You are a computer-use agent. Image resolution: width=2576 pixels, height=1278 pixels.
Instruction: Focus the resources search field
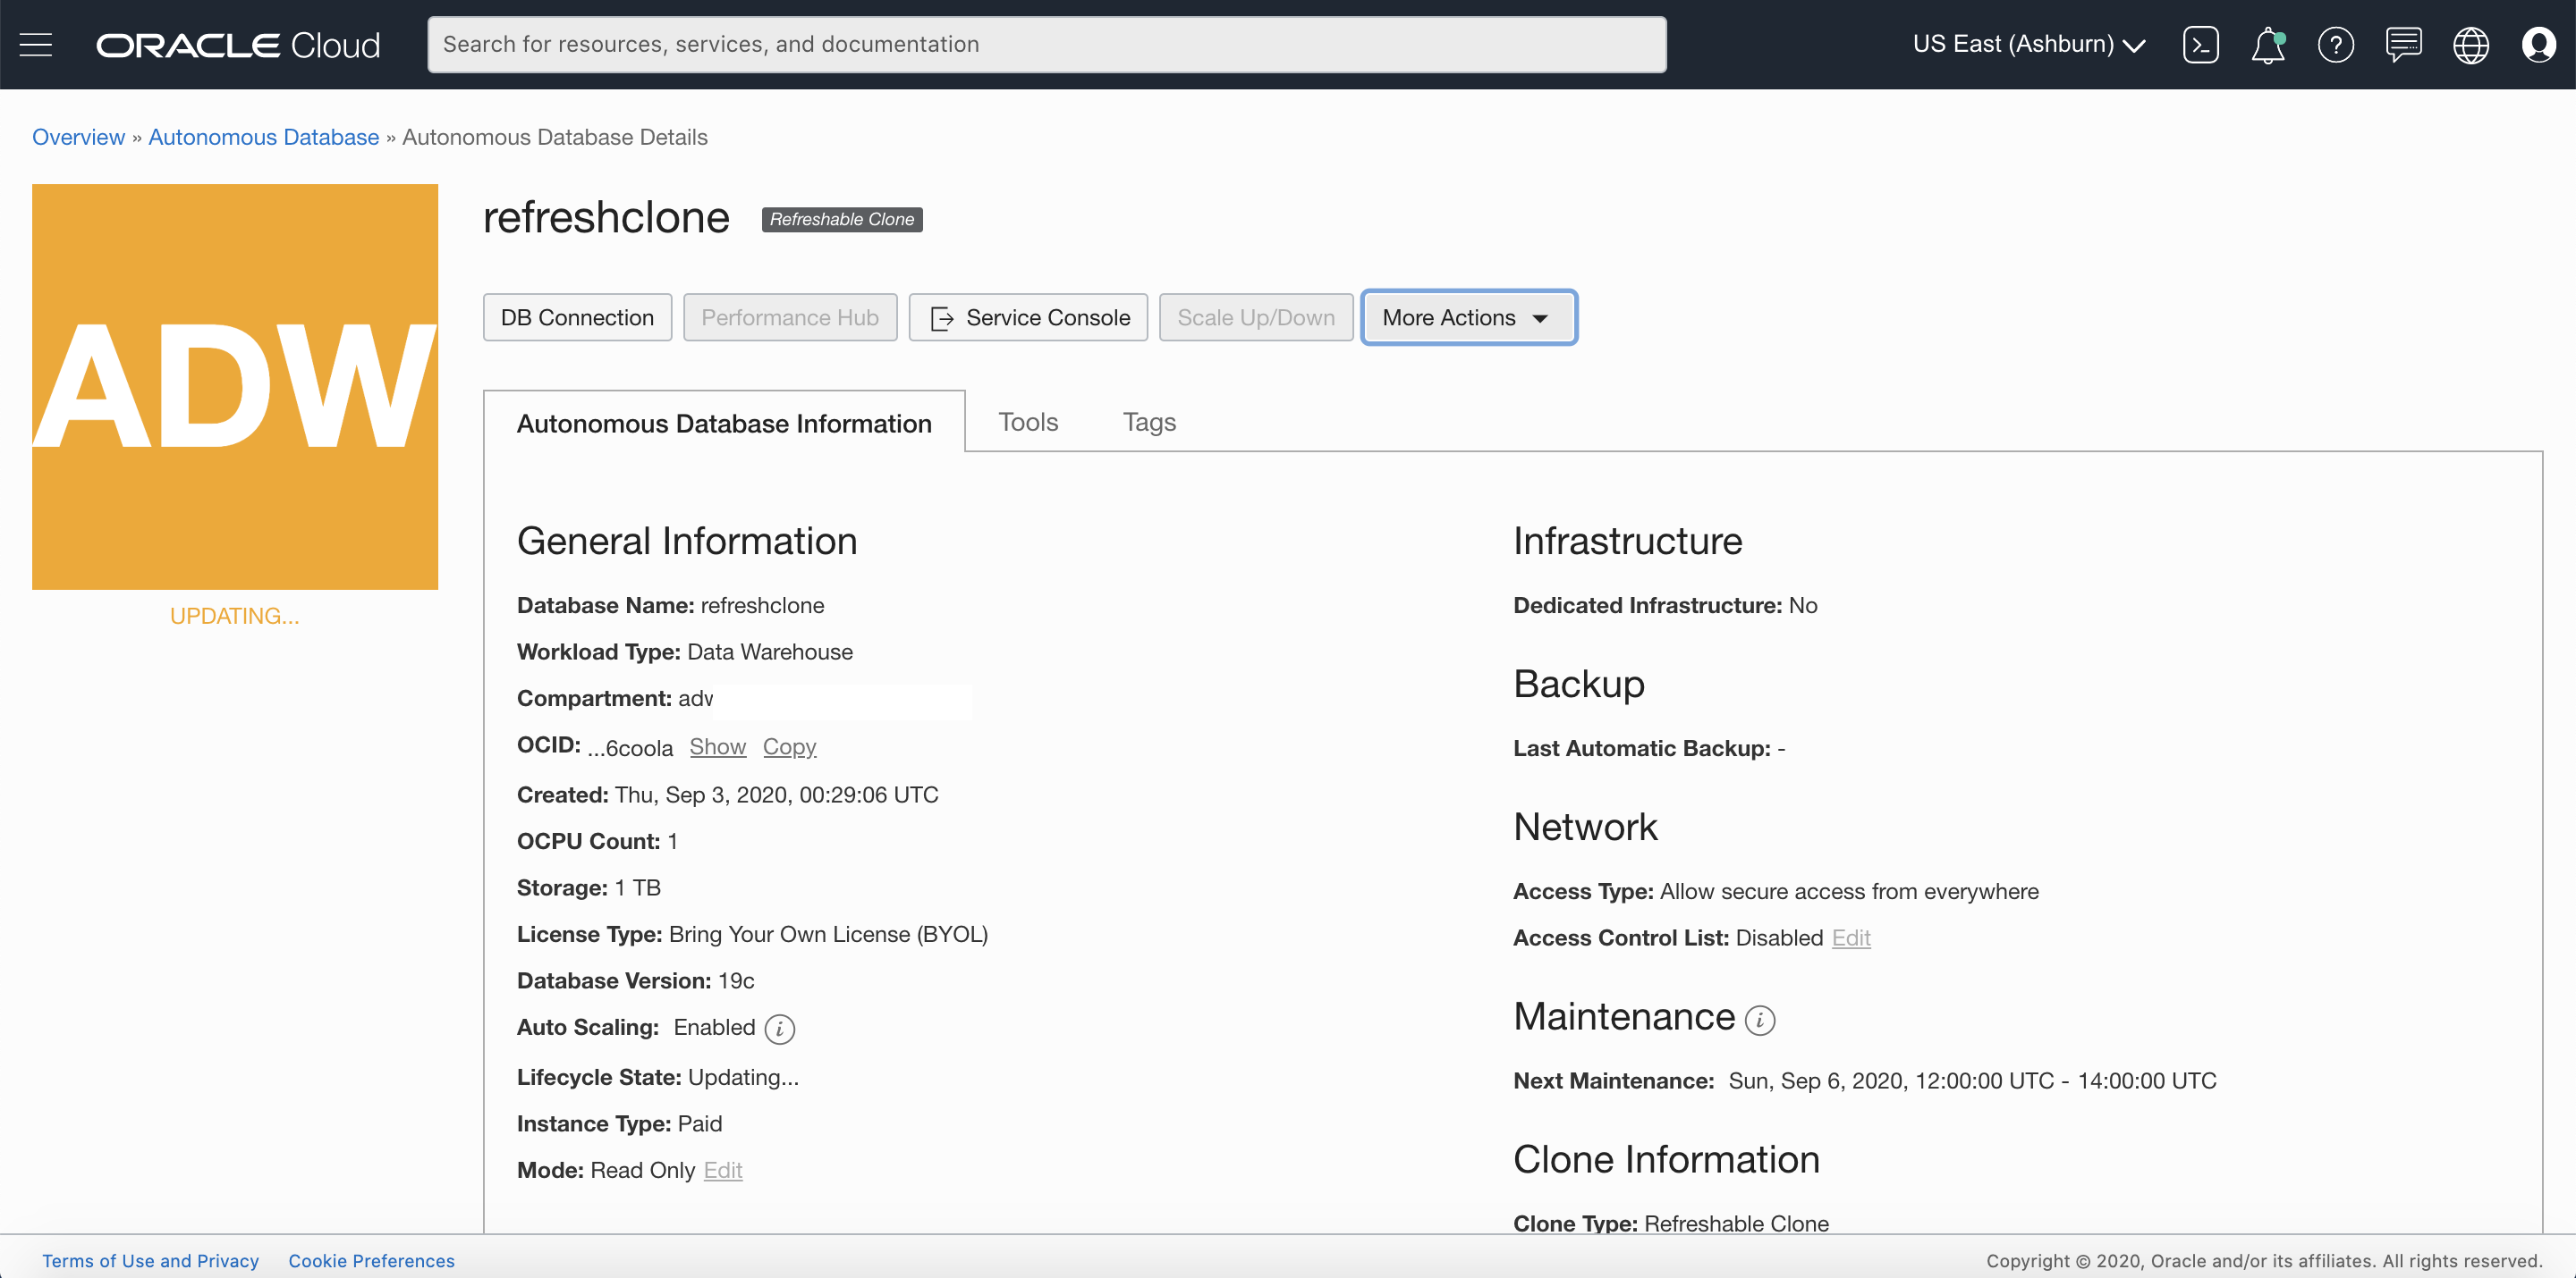[x=1046, y=44]
